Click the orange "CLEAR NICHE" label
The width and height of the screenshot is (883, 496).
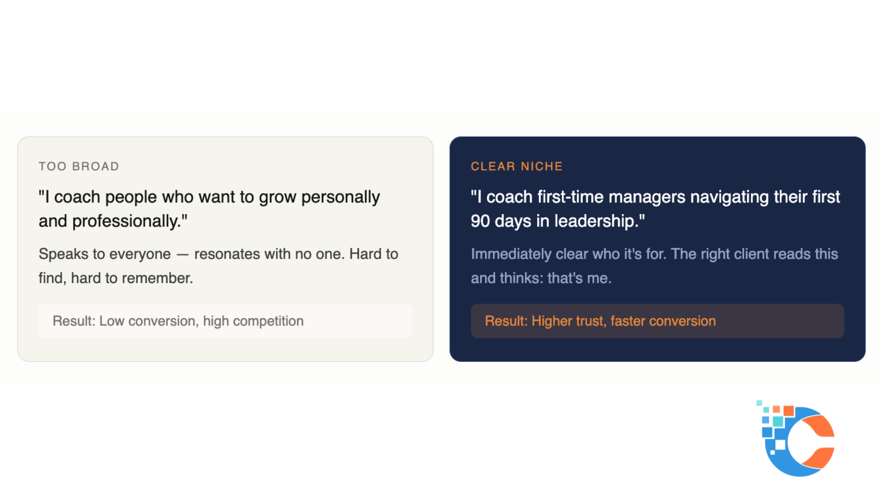516,166
